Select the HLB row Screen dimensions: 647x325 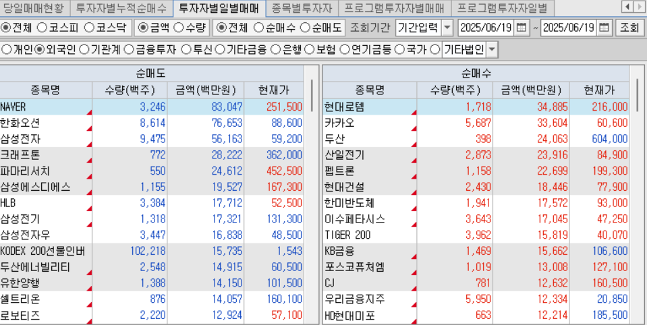152,204
